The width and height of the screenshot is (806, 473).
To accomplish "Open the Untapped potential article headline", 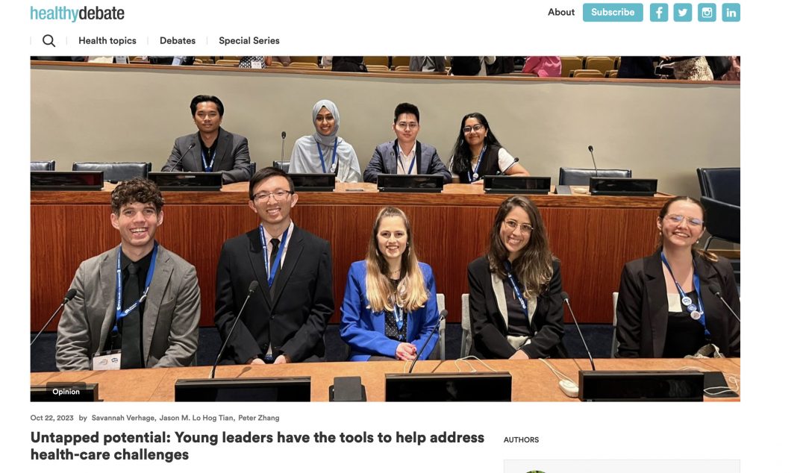I will coord(257,445).
